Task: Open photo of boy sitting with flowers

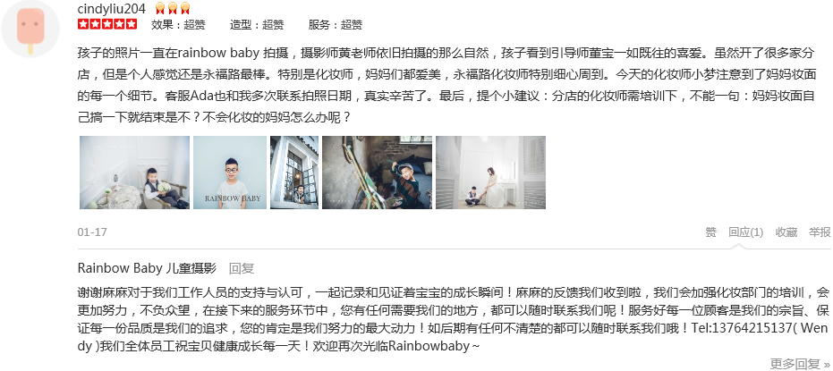Action: 134,173
